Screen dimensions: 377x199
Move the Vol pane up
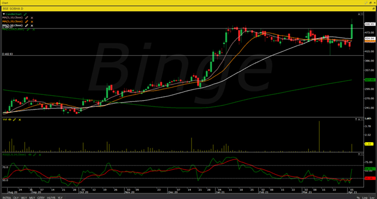(356, 119)
